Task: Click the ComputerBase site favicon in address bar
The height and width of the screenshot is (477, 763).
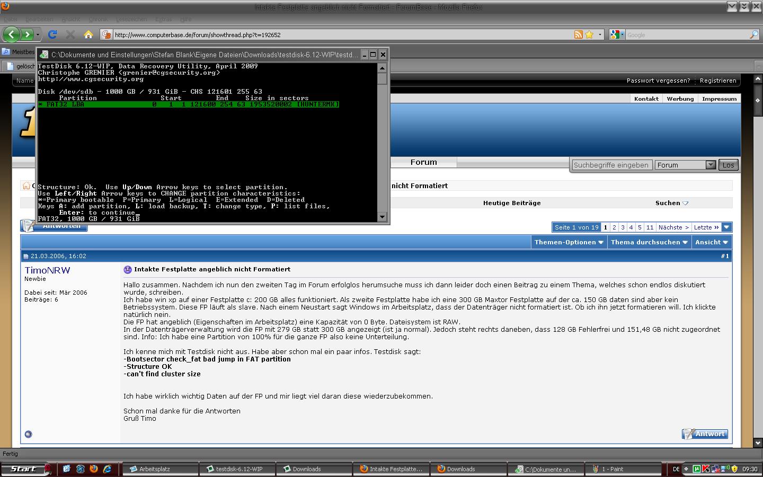Action: (107, 34)
